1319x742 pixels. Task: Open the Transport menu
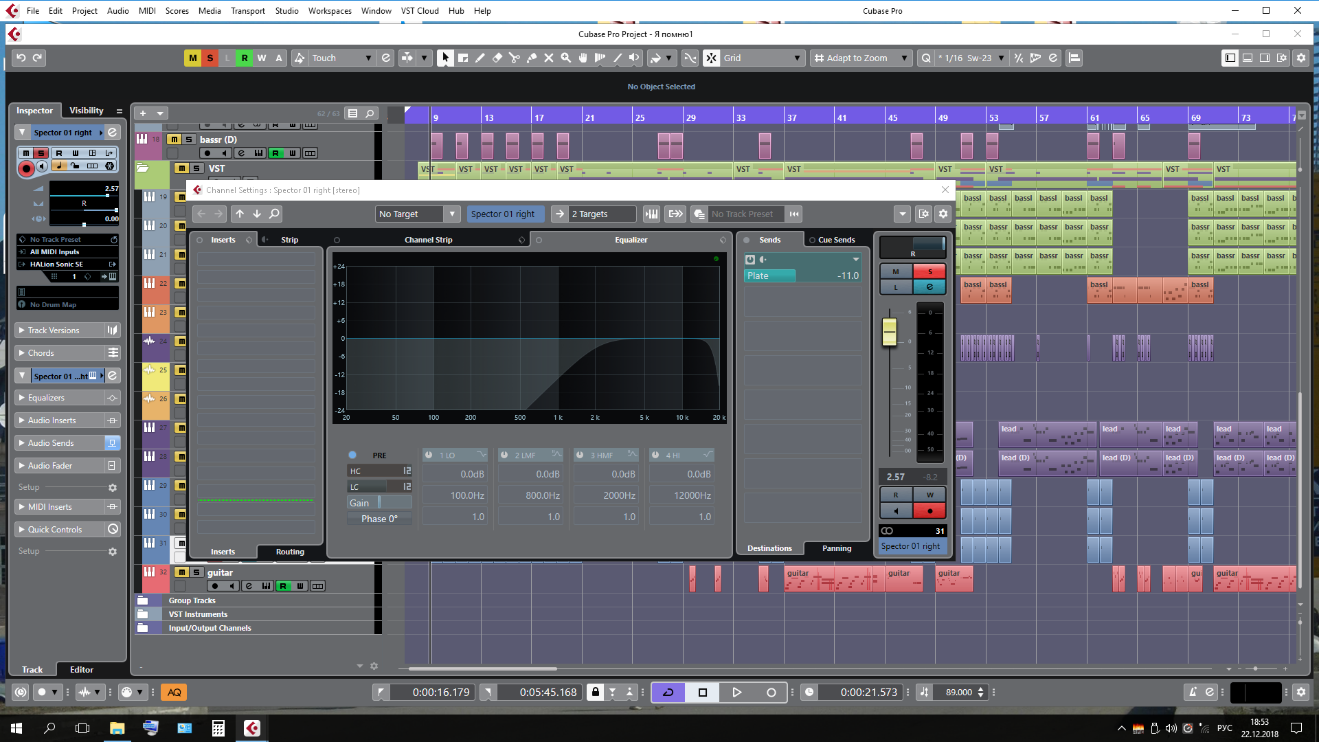pos(247,10)
